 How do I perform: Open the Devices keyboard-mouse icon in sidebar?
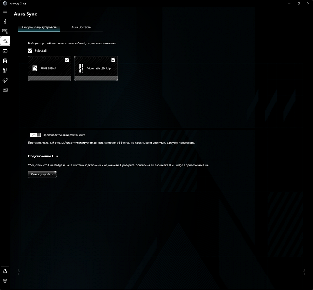5,31
